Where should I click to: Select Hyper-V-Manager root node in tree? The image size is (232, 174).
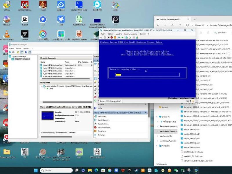click(19, 56)
